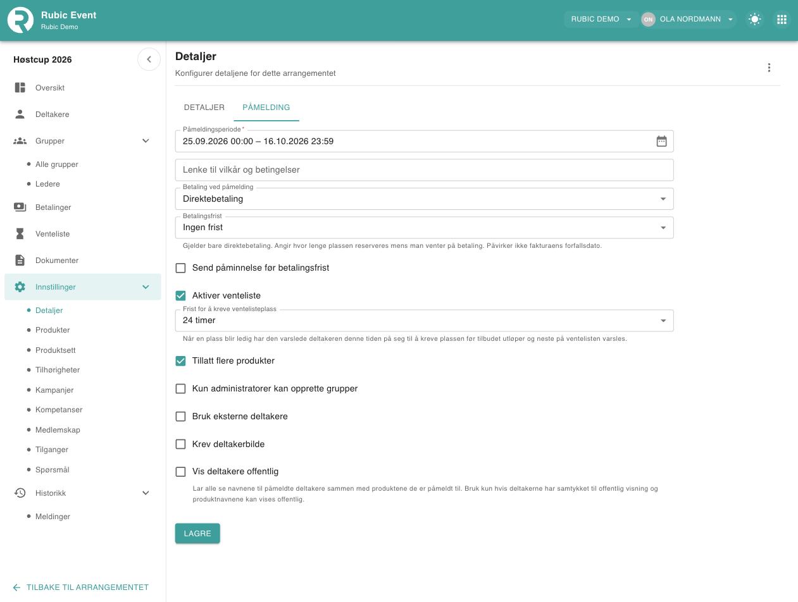Click the Lenke til vilkår og betingelser field
Image resolution: width=798 pixels, height=602 pixels.
click(x=424, y=170)
